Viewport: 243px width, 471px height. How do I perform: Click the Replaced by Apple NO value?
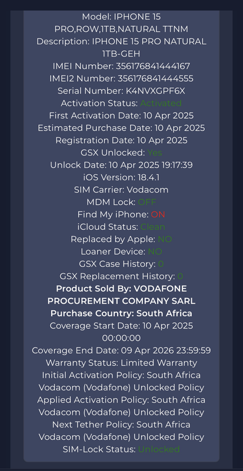point(165,239)
